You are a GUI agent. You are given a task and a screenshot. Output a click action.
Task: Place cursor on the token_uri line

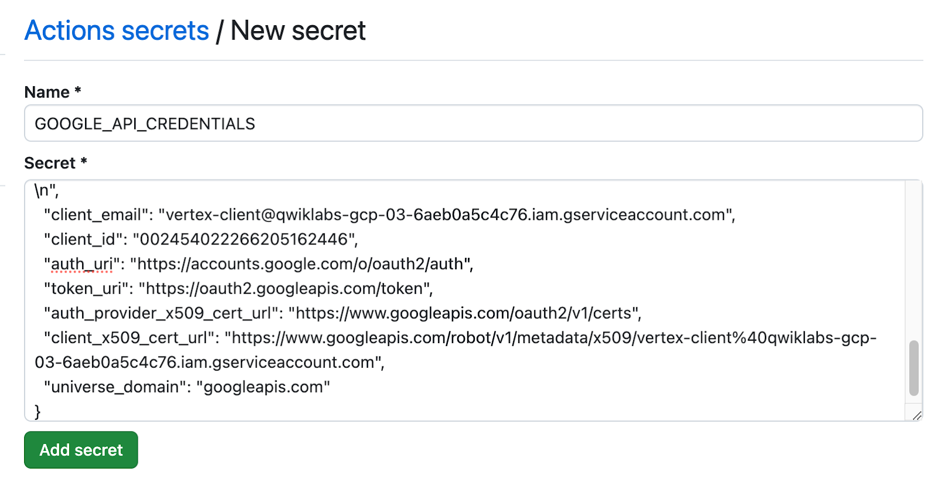coord(238,289)
